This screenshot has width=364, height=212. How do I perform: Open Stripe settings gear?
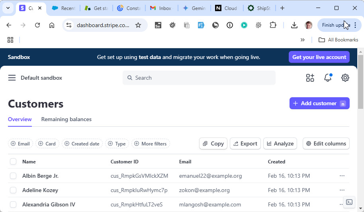345,78
